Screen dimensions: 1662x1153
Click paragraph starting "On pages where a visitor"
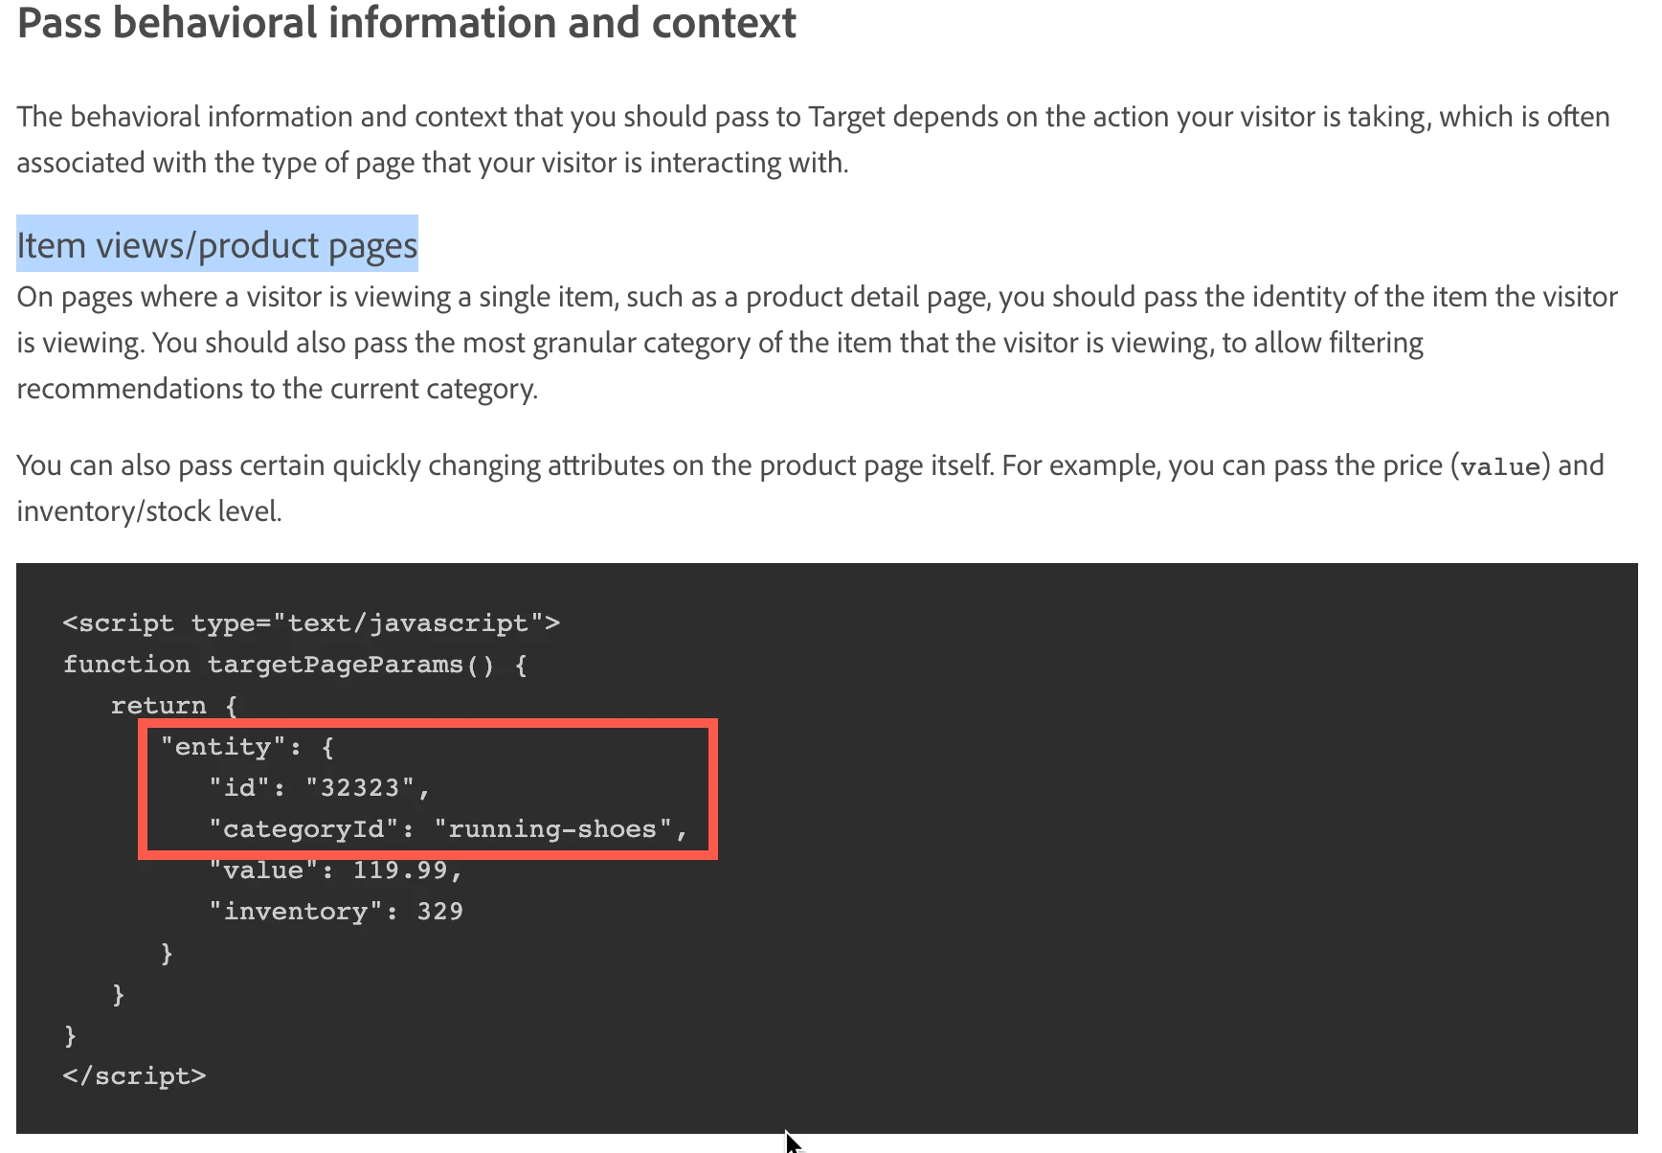click(817, 343)
